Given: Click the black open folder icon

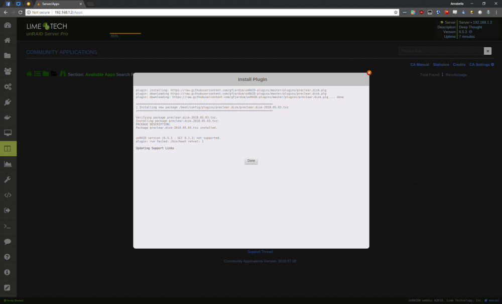Looking at the screenshot, I should click(54, 74).
